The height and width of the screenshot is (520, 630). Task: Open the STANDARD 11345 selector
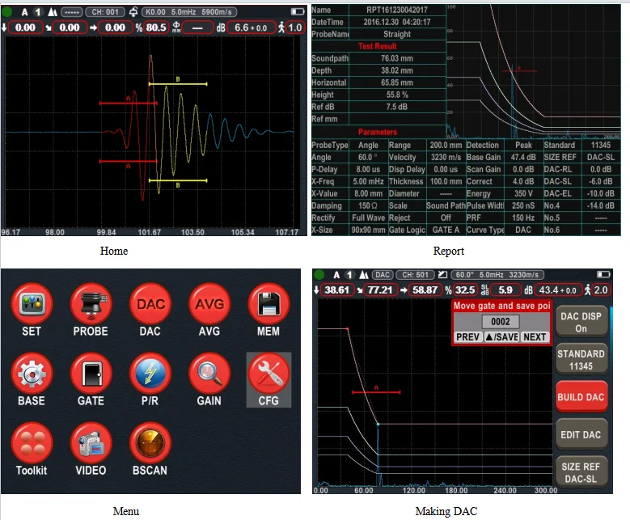[x=581, y=360]
